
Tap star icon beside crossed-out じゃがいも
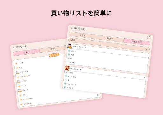21,104
